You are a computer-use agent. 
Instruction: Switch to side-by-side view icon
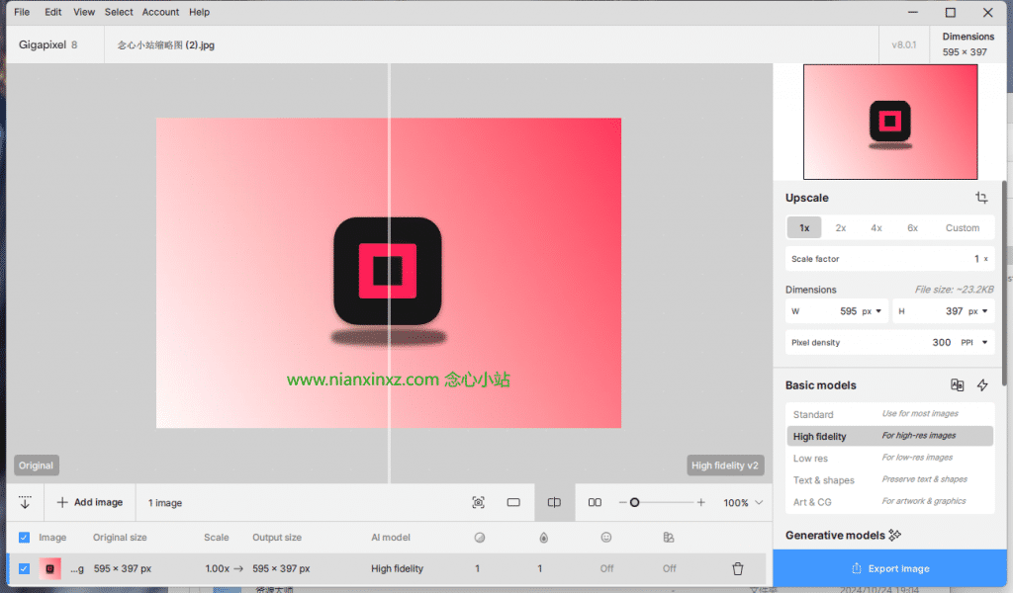(x=595, y=503)
